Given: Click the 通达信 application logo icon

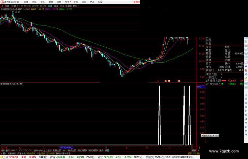Looking at the screenshot, I should click(2, 2).
